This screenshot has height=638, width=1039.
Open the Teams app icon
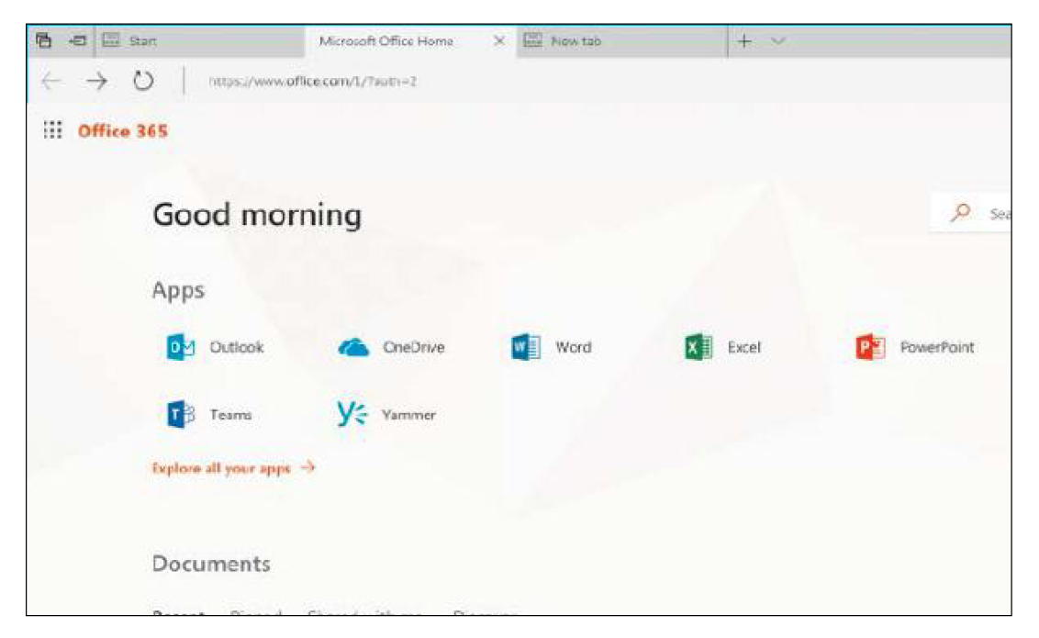tap(180, 415)
